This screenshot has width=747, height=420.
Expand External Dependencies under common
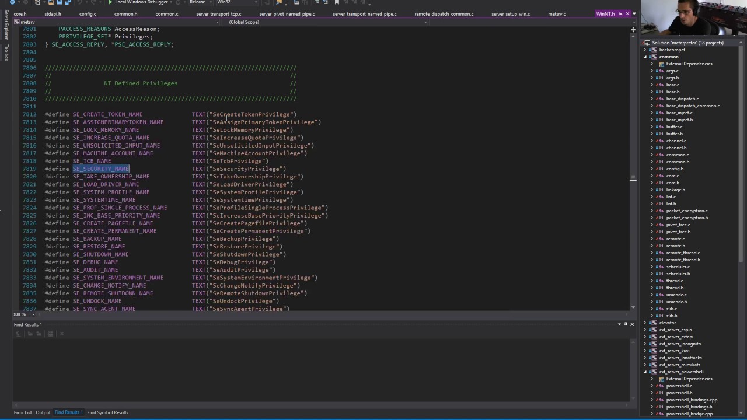coord(652,64)
